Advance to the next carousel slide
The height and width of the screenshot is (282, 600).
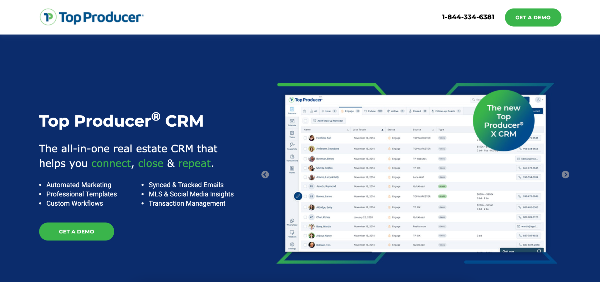(565, 175)
